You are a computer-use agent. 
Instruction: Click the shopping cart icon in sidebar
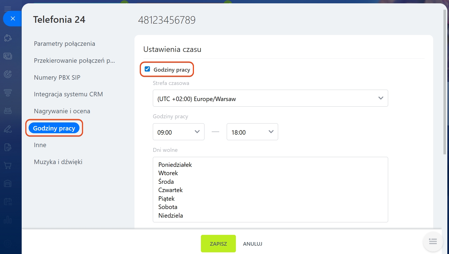(8, 165)
